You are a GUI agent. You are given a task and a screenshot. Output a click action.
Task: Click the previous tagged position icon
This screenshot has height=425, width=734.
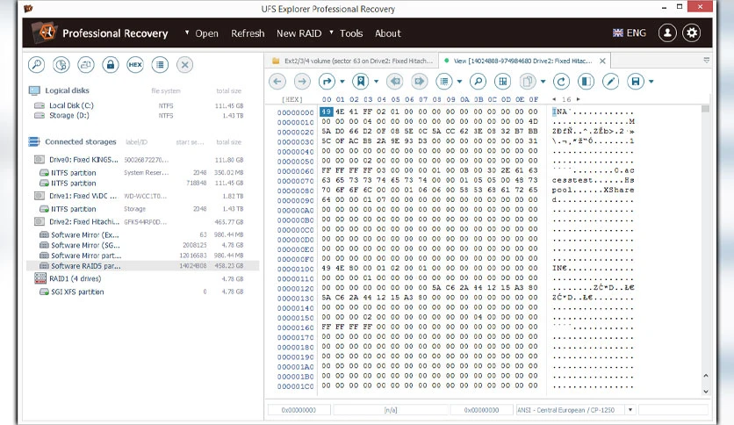click(394, 82)
